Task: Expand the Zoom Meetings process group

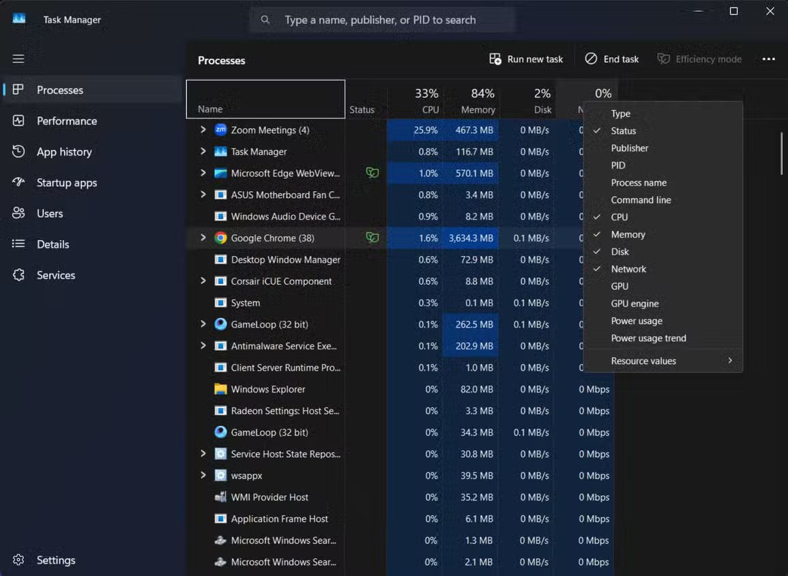Action: pos(203,130)
